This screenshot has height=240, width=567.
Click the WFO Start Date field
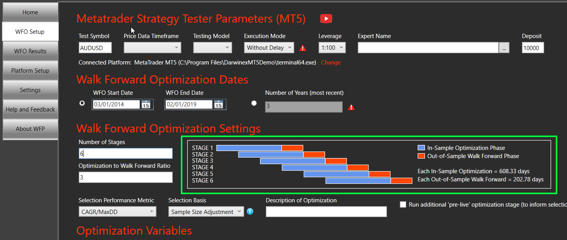(116, 104)
